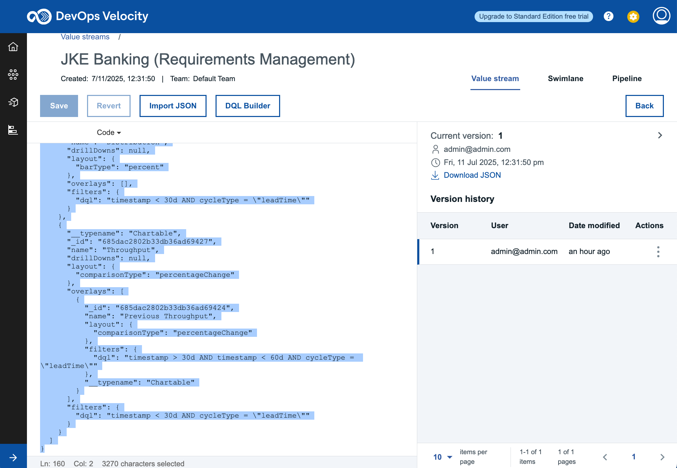Open the yellow settings gear icon
The width and height of the screenshot is (677, 468).
coord(633,17)
